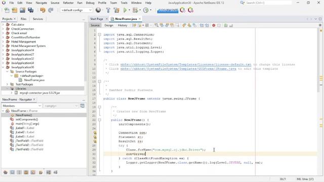
Task: Toggle Show Inherited Members filter in Navigator
Action: click(x=6, y=172)
